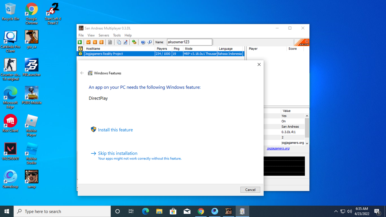Click the gray page icon in SA-MP toolbar

tap(110, 42)
